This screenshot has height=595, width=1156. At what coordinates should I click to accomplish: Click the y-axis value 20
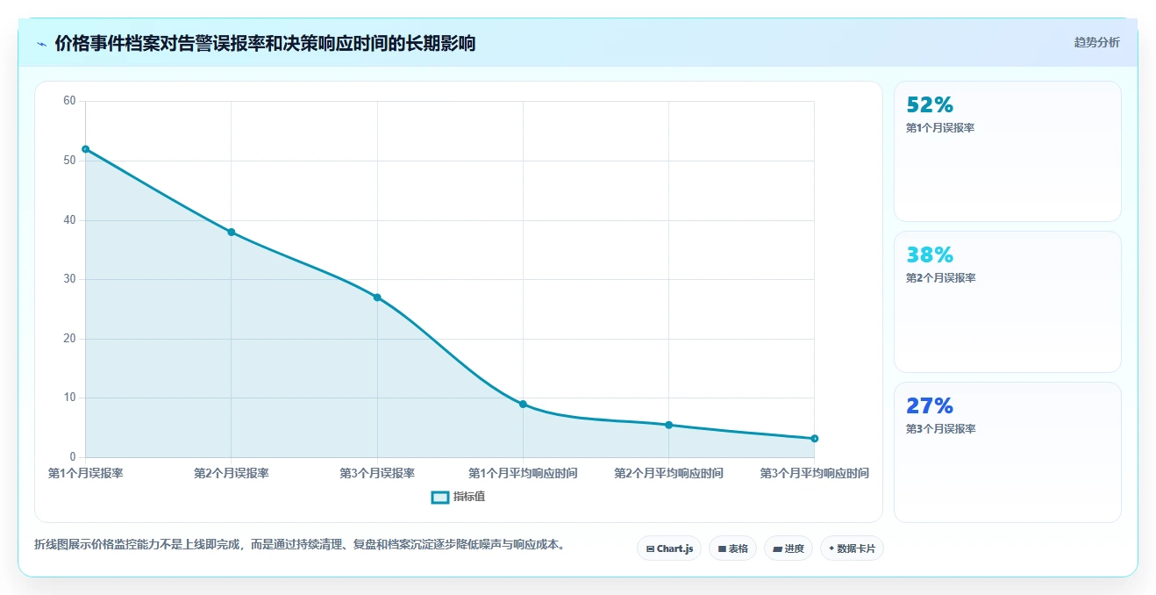coord(70,339)
